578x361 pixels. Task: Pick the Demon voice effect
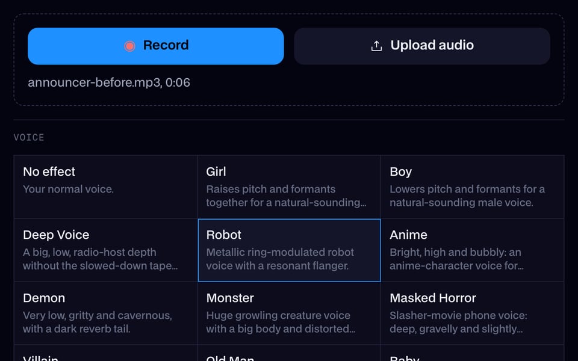pyautogui.click(x=106, y=313)
